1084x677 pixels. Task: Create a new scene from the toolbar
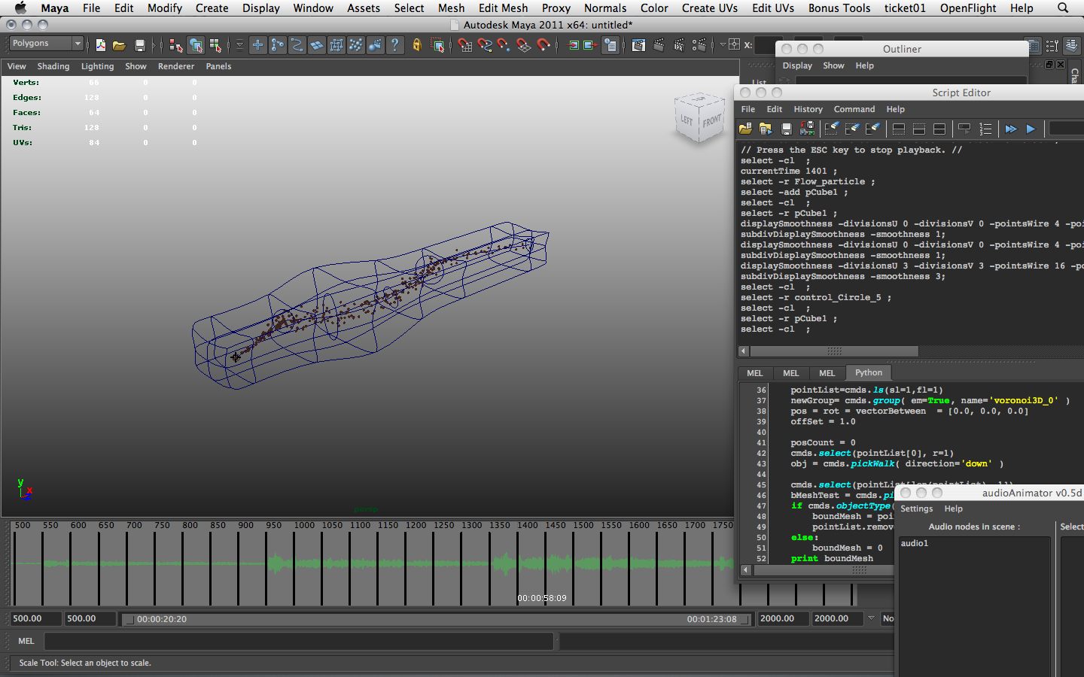click(100, 46)
